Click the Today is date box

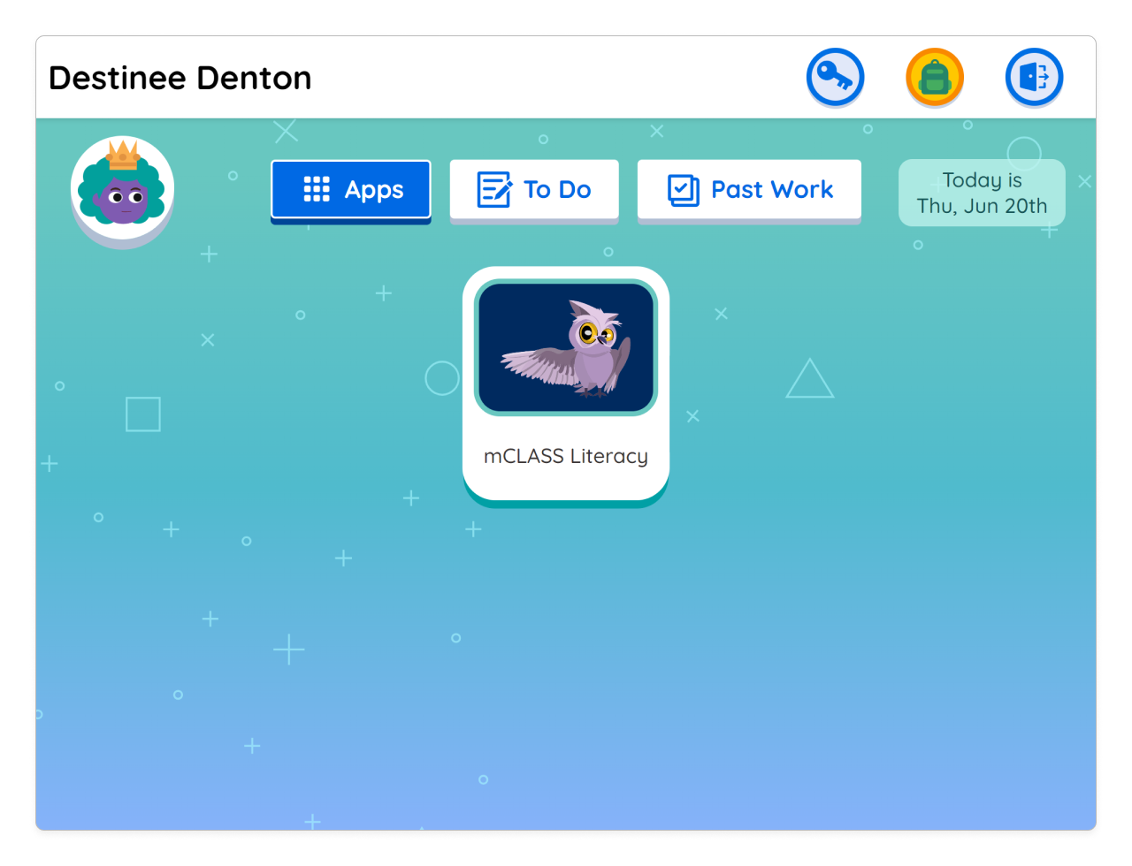tap(982, 193)
